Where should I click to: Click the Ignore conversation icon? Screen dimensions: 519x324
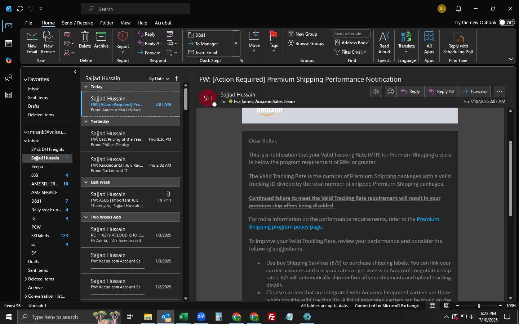tap(67, 34)
